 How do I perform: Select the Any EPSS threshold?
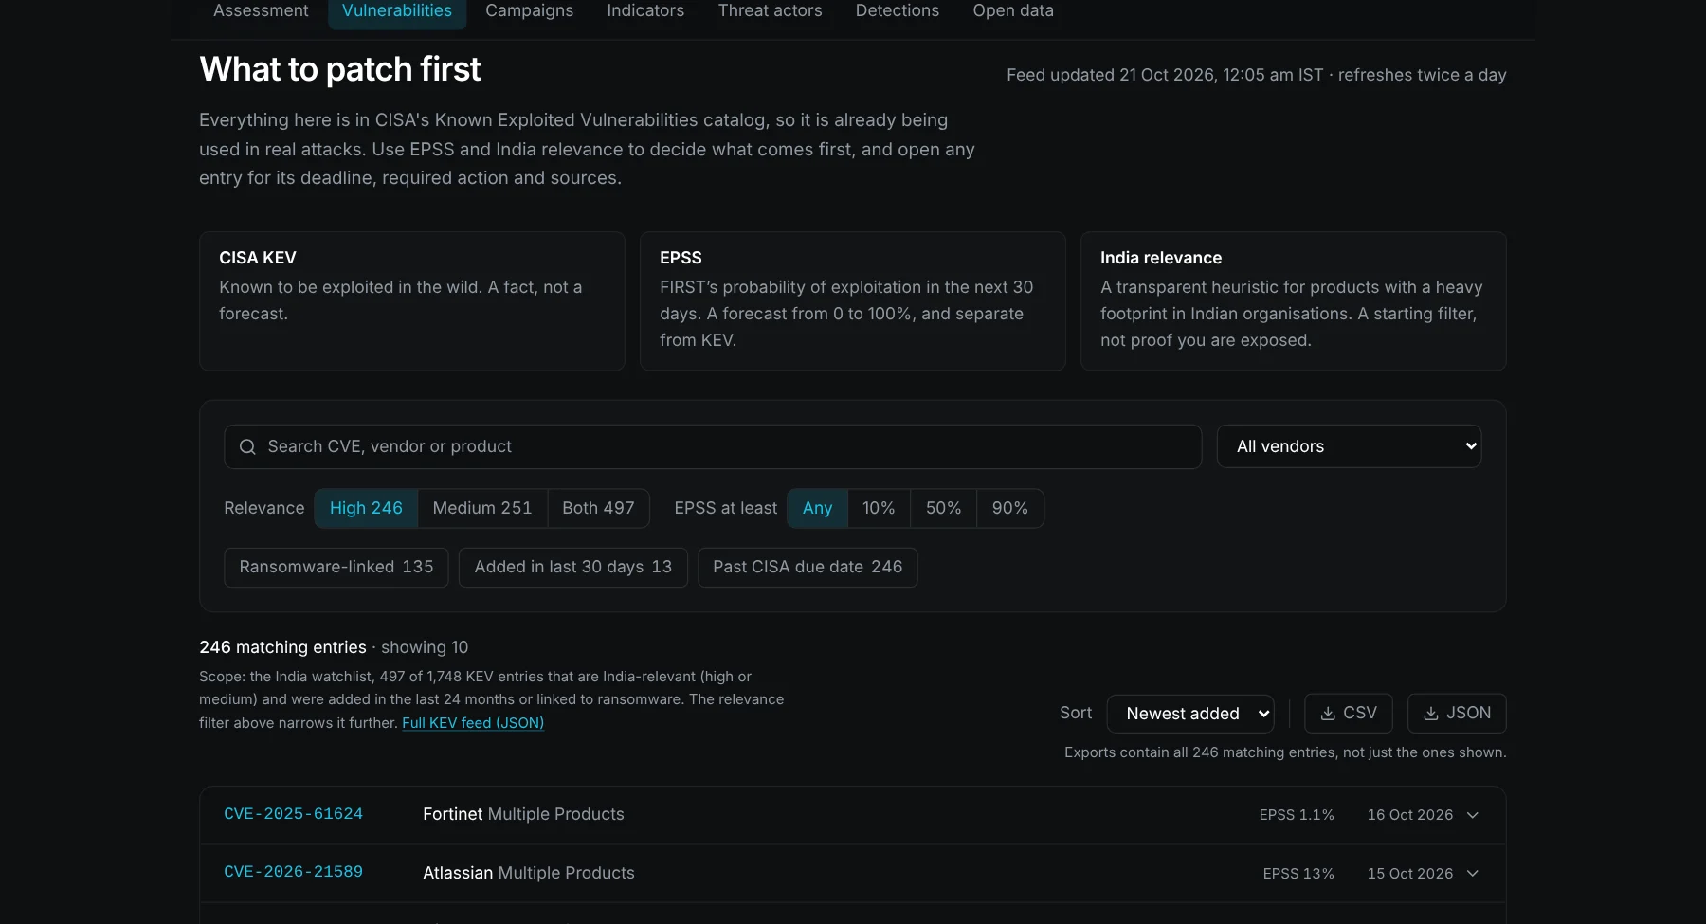[x=817, y=508]
